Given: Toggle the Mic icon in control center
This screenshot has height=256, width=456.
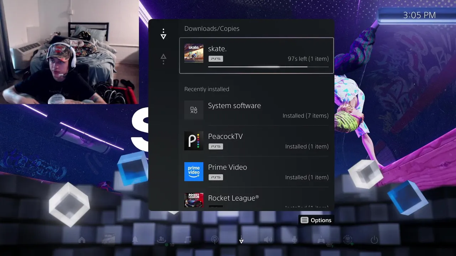Looking at the screenshot, I should 294,240.
